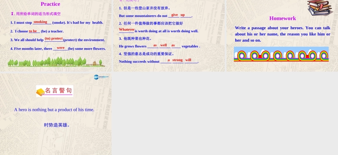The height and width of the screenshot is (155, 338).
Task: Click the Chinese sentence 任何一件值得做的事都应该把它做好
Action: point(151,24)
